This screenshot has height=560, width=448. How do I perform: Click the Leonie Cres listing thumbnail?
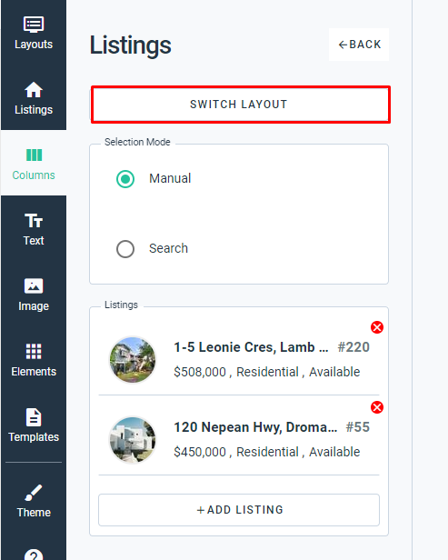click(x=133, y=360)
